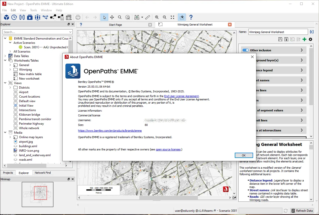Viewport: 319px width, 215px height.
Task: Collapse the Views tree node
Action: click(x=5, y=83)
